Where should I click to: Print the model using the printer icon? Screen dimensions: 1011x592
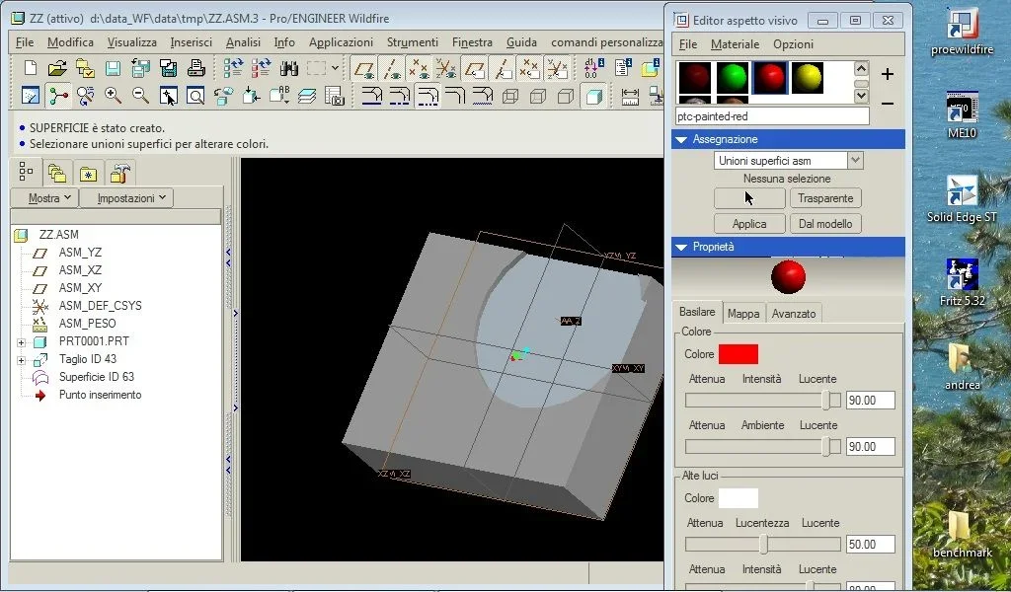point(196,68)
